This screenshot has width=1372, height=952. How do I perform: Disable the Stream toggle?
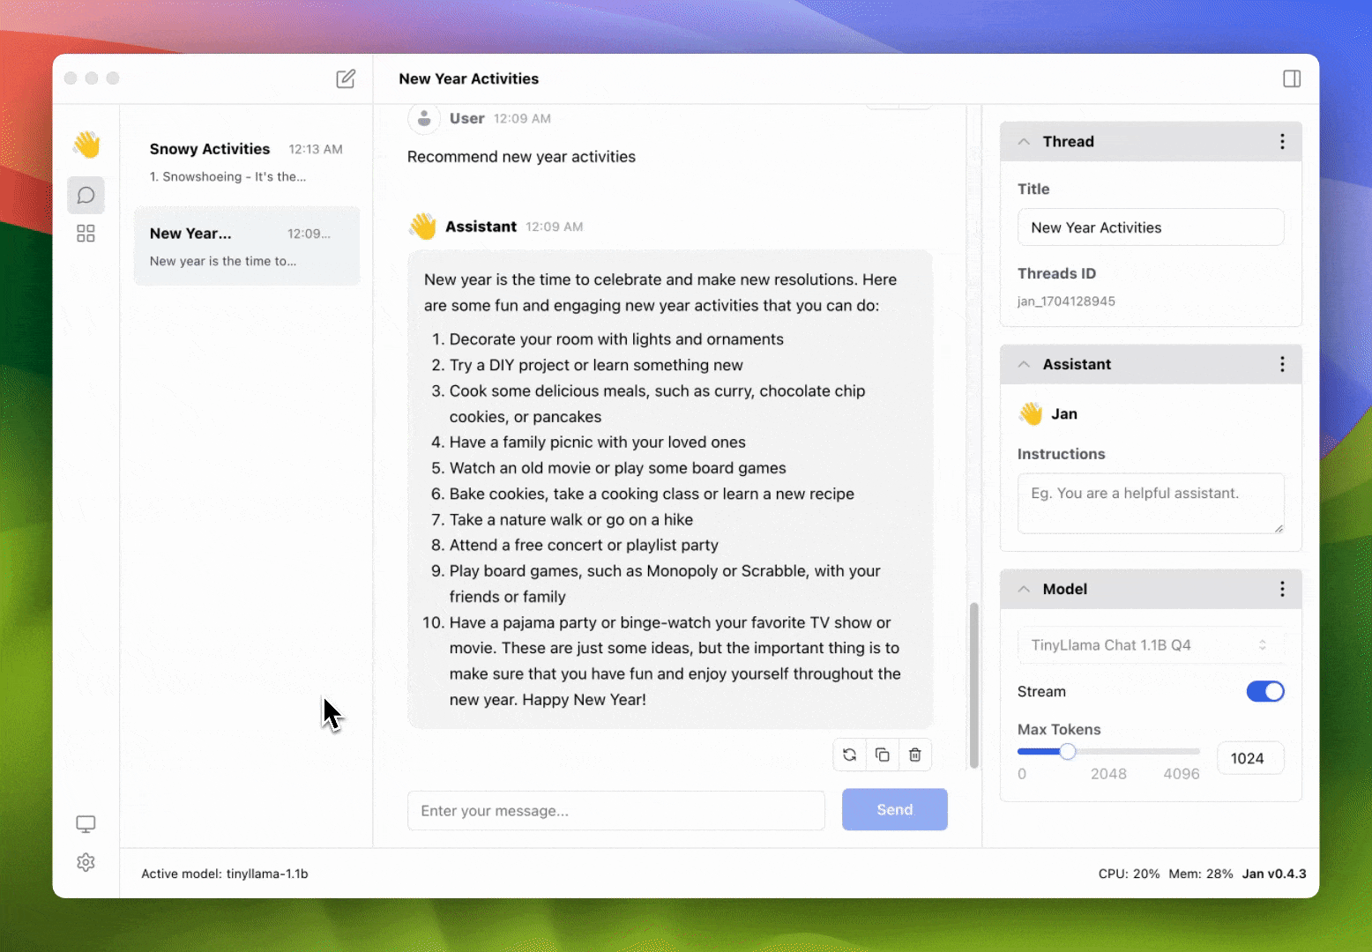pos(1265,691)
